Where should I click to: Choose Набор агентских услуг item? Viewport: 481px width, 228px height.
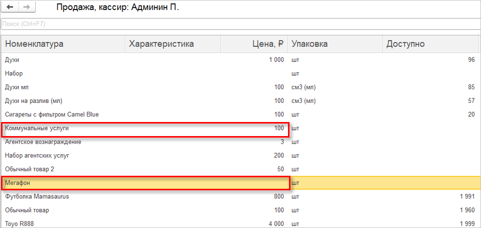(240, 156)
